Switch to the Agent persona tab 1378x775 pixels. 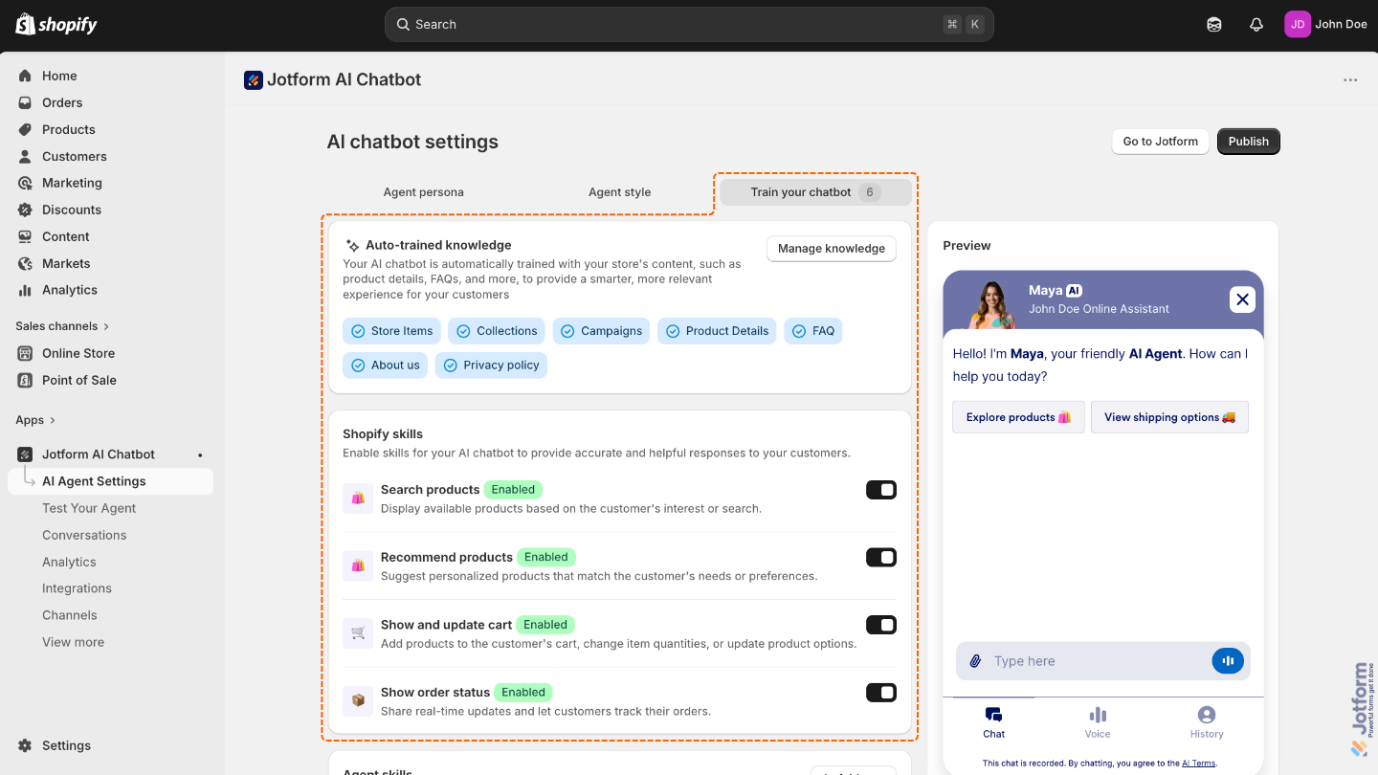click(x=424, y=191)
